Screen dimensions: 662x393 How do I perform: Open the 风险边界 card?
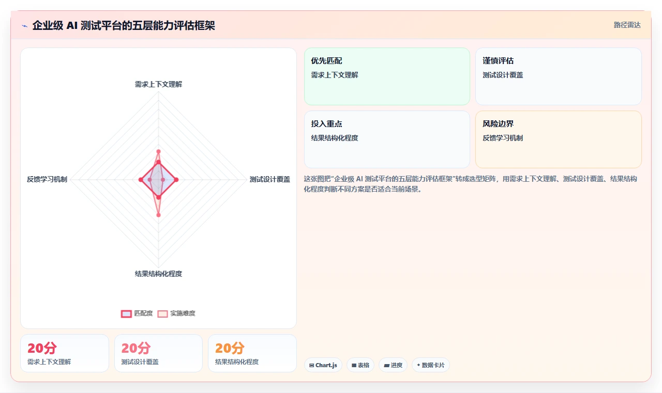tap(559, 139)
